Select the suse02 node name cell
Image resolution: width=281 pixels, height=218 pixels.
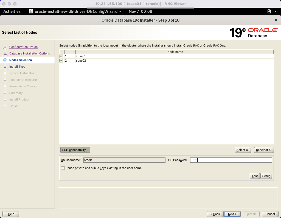point(175,61)
